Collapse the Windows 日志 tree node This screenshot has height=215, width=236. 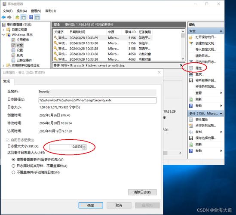coord(3,35)
